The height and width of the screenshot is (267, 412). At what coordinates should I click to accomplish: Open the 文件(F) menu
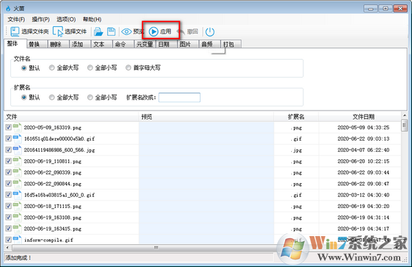16,19
